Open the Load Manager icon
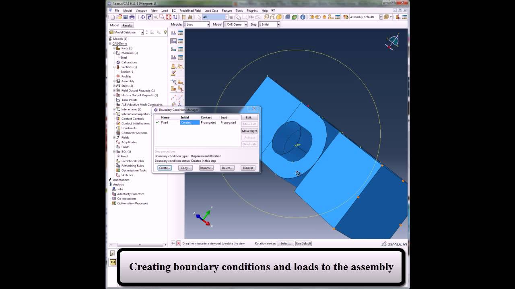The width and height of the screenshot is (515, 289). click(x=180, y=33)
